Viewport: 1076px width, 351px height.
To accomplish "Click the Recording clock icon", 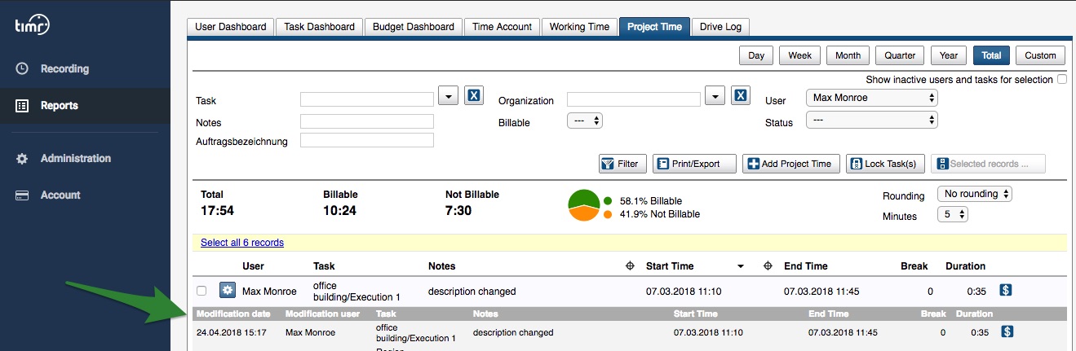I will [23, 69].
